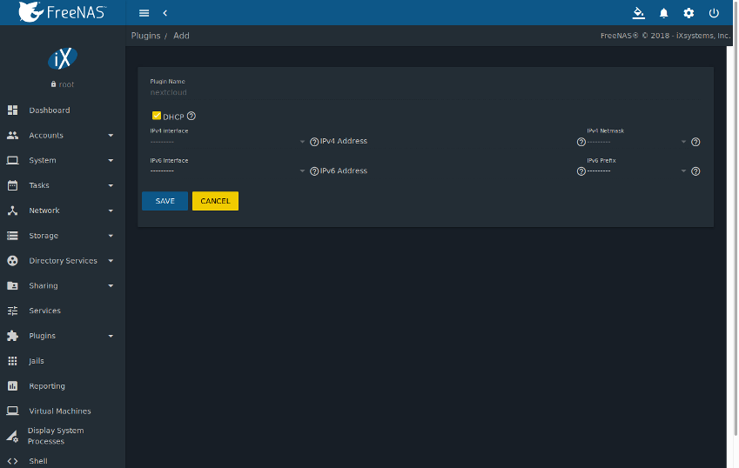Screen dimensions: 739x468
Task: Open the IPv4 Interface dropdown
Action: coord(228,142)
